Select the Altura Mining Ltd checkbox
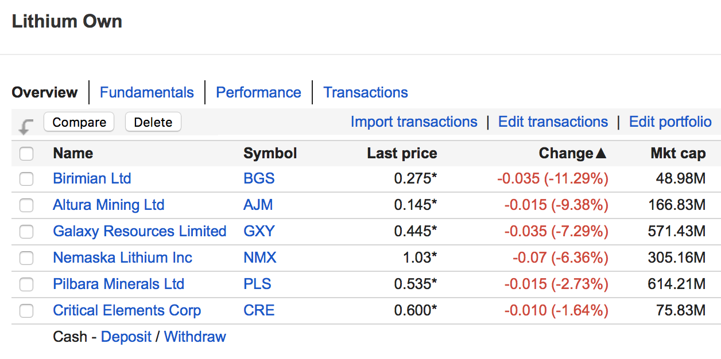Image resolution: width=721 pixels, height=359 pixels. (26, 205)
